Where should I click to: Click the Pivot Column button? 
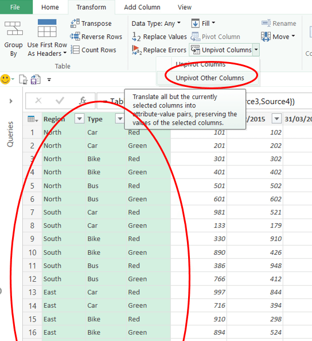(x=216, y=37)
